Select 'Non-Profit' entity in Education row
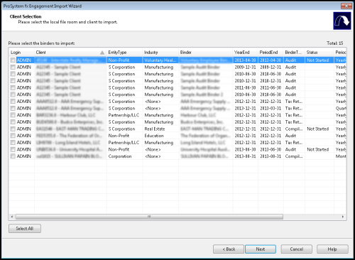 click(x=119, y=136)
